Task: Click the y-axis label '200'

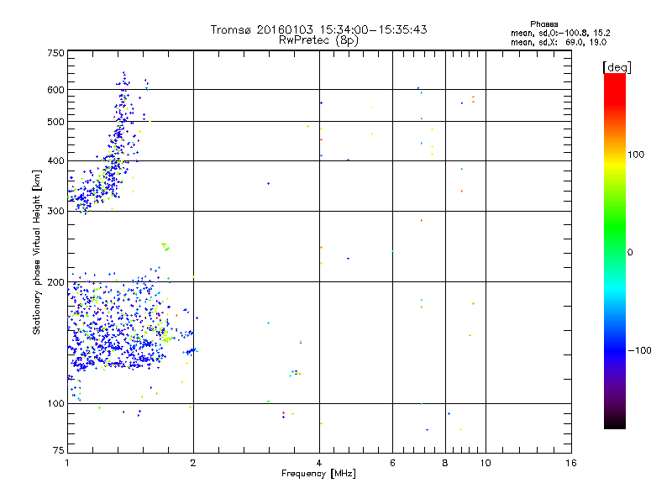Action: tap(55, 282)
